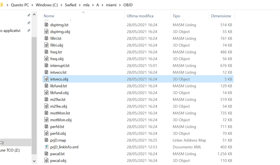The height and width of the screenshot is (165, 280).
Task: Click the m29w.lst file icon
Action: tap(46, 99)
